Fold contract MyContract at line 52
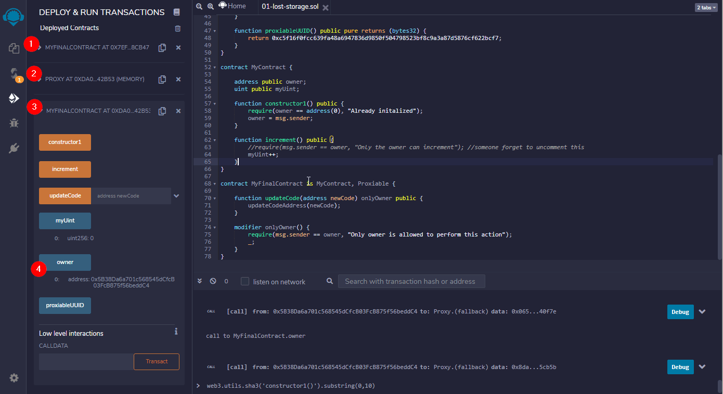 (x=214, y=68)
